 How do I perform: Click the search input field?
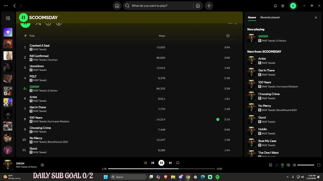161,6
